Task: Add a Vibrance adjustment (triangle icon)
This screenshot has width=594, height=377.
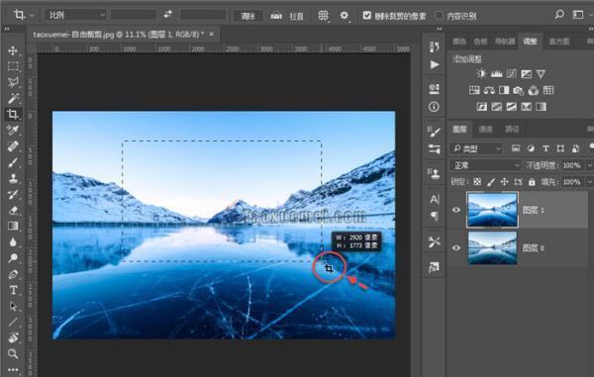Action: point(541,74)
